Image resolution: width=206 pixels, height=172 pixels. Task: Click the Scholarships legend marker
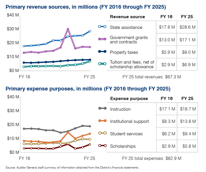(x=102, y=146)
